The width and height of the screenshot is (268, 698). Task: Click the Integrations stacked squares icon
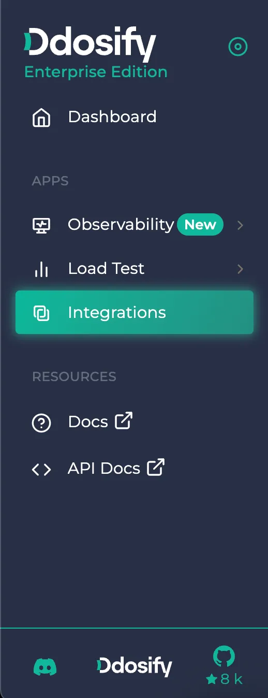click(x=41, y=313)
